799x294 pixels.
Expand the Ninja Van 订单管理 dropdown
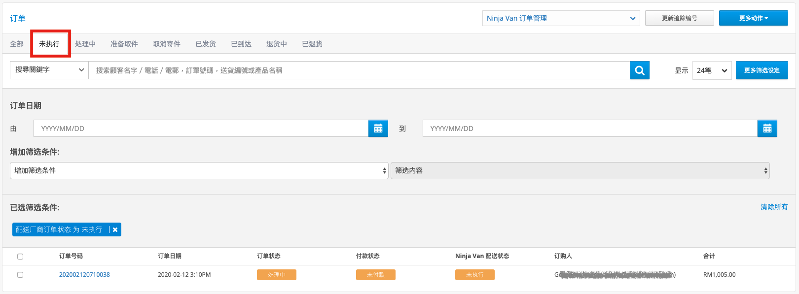point(561,18)
